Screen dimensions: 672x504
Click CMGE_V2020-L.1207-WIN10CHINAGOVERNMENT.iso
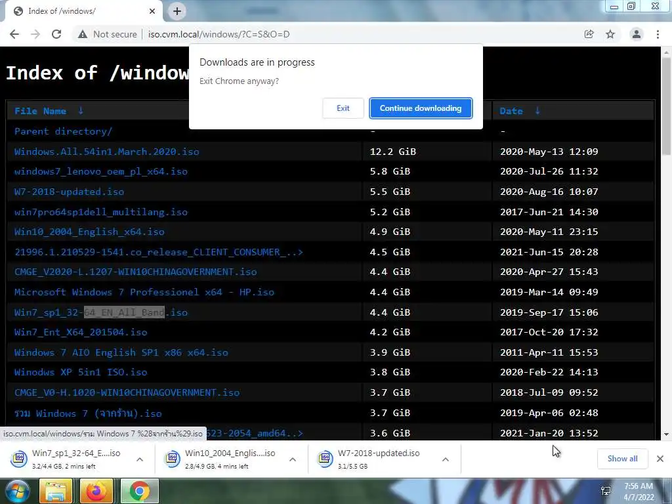(x=135, y=272)
